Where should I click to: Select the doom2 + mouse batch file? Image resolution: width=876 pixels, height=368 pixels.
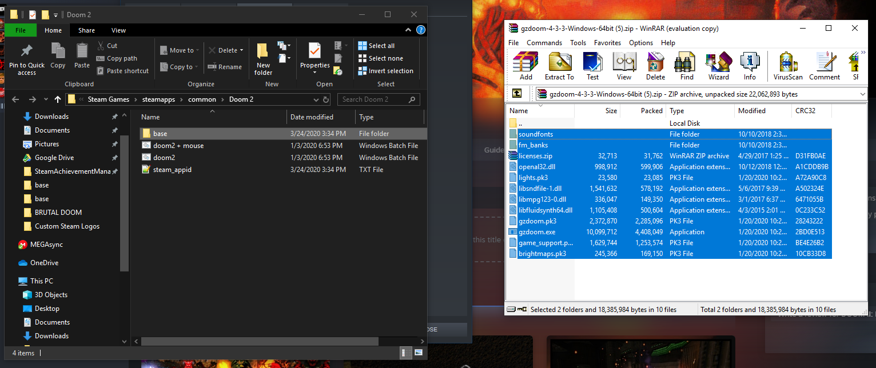(284, 146)
